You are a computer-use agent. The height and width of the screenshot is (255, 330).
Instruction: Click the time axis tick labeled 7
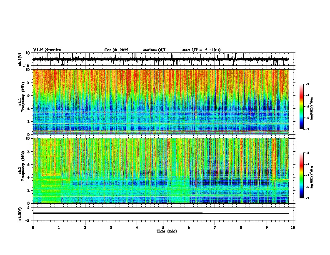(x=215, y=227)
